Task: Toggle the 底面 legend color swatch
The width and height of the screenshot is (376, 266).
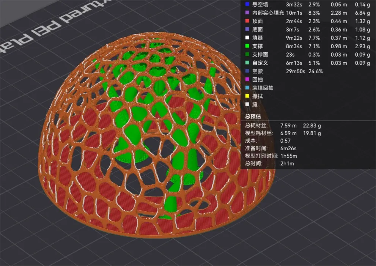Action: click(247, 29)
